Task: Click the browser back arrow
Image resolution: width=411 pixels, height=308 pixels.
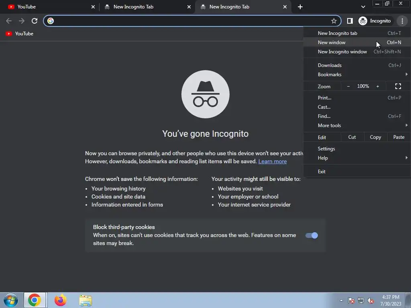Action: [x=9, y=21]
